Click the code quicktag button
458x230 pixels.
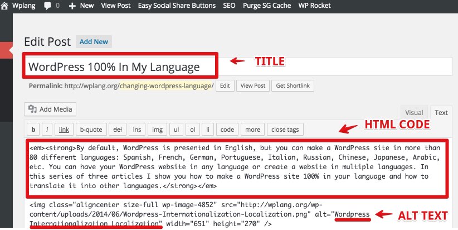227,130
